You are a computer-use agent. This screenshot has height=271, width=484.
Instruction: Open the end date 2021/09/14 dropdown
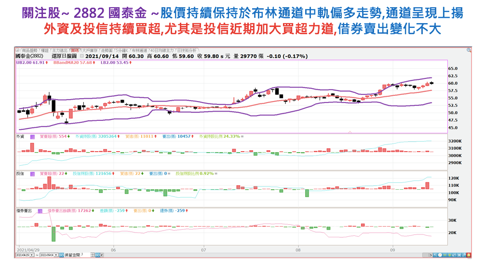(x=56, y=255)
